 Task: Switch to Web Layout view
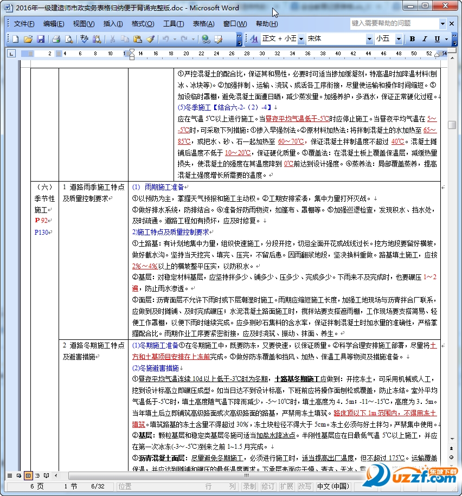19,475
